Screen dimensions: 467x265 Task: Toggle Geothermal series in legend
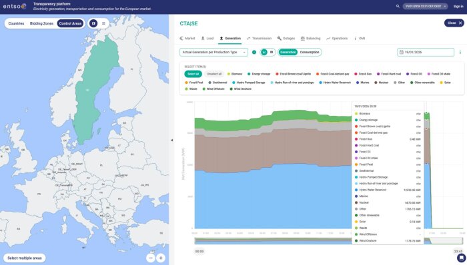(x=217, y=83)
